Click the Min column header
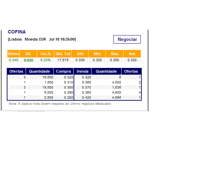The image size is (216, 173). (x=97, y=54)
